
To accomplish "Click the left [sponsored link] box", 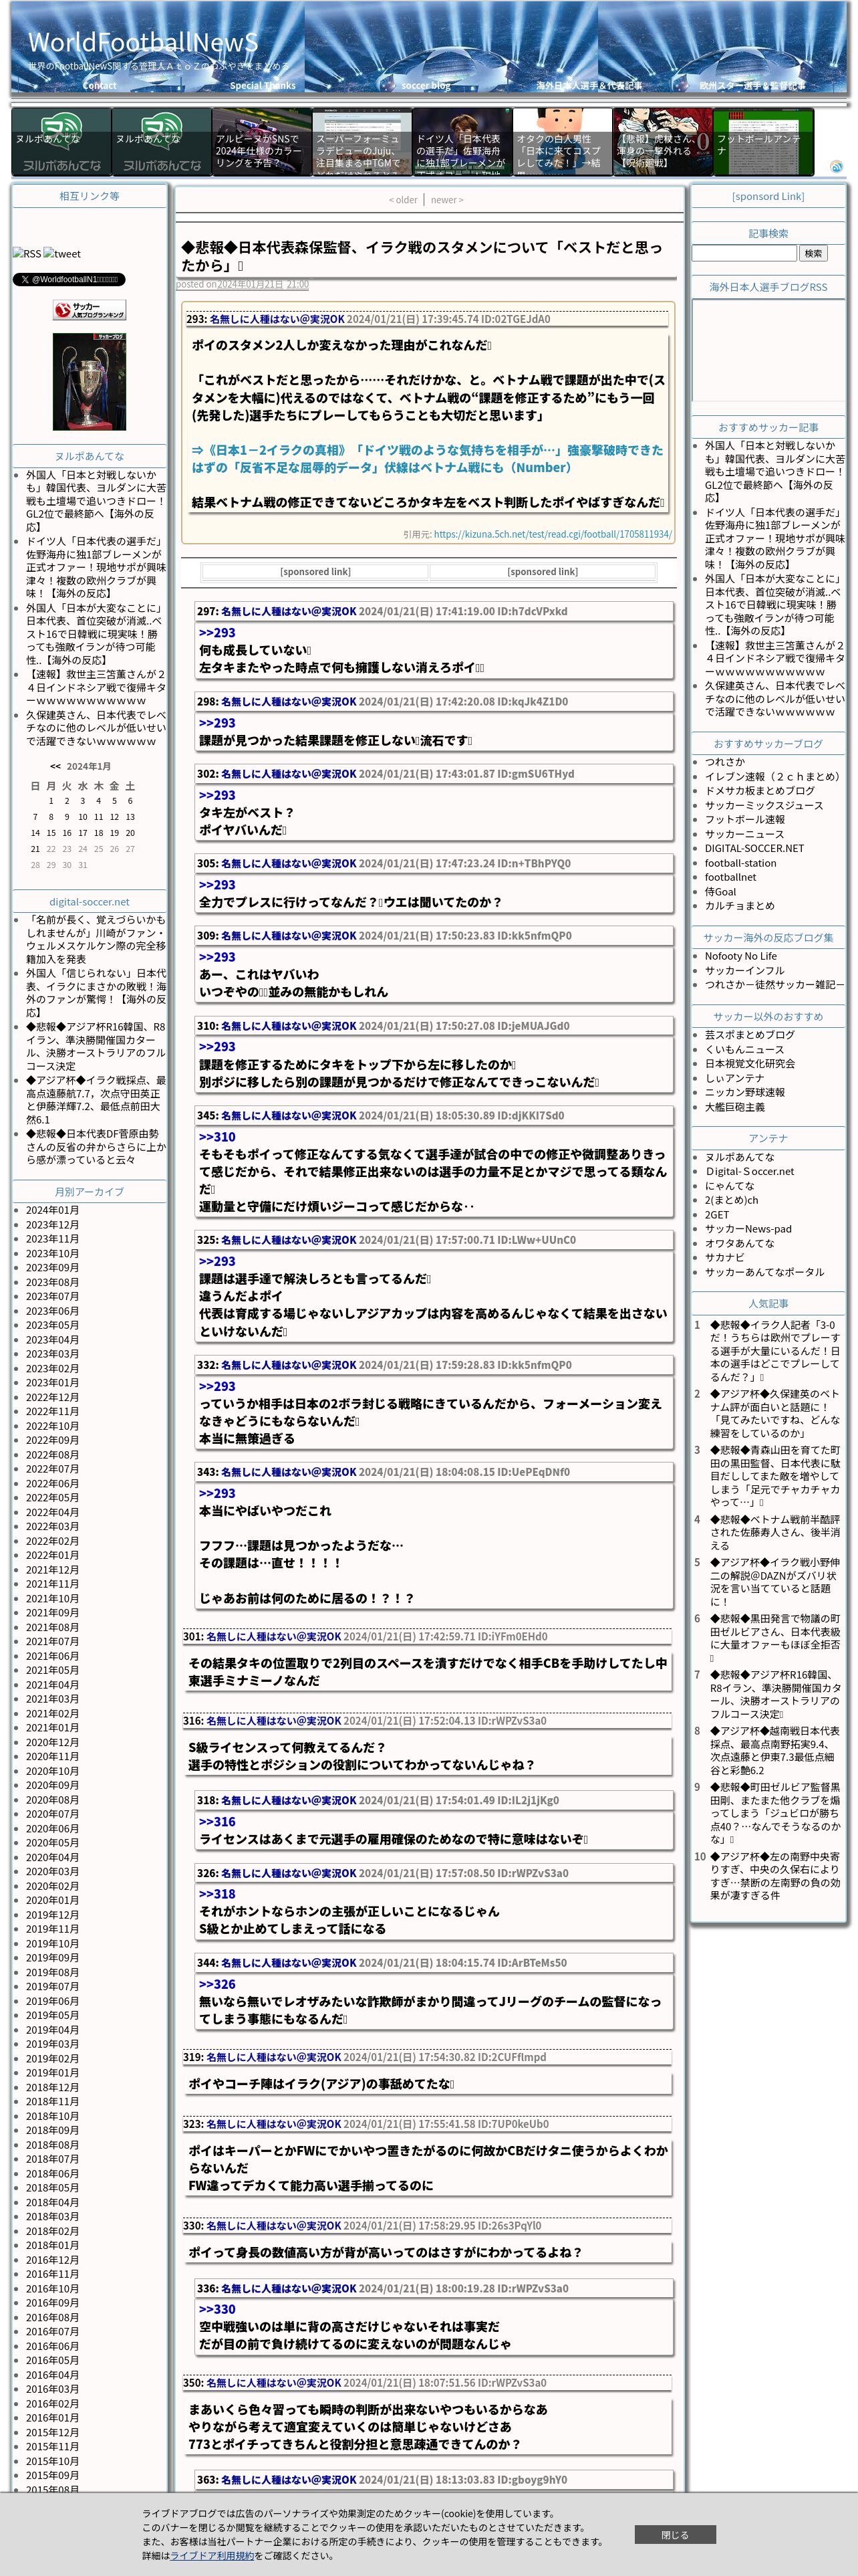I will [x=315, y=572].
